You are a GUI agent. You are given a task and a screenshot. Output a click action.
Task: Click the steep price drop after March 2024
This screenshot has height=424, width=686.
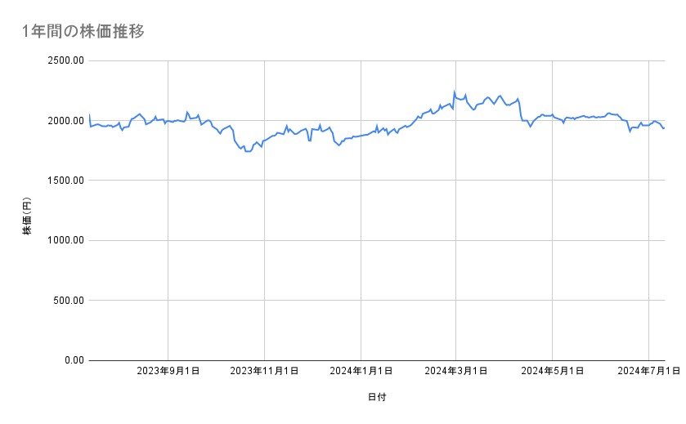coord(520,110)
